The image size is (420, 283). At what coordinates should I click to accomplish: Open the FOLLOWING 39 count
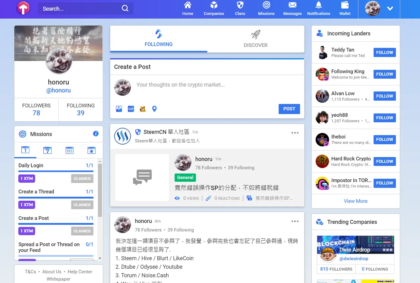[81, 110]
